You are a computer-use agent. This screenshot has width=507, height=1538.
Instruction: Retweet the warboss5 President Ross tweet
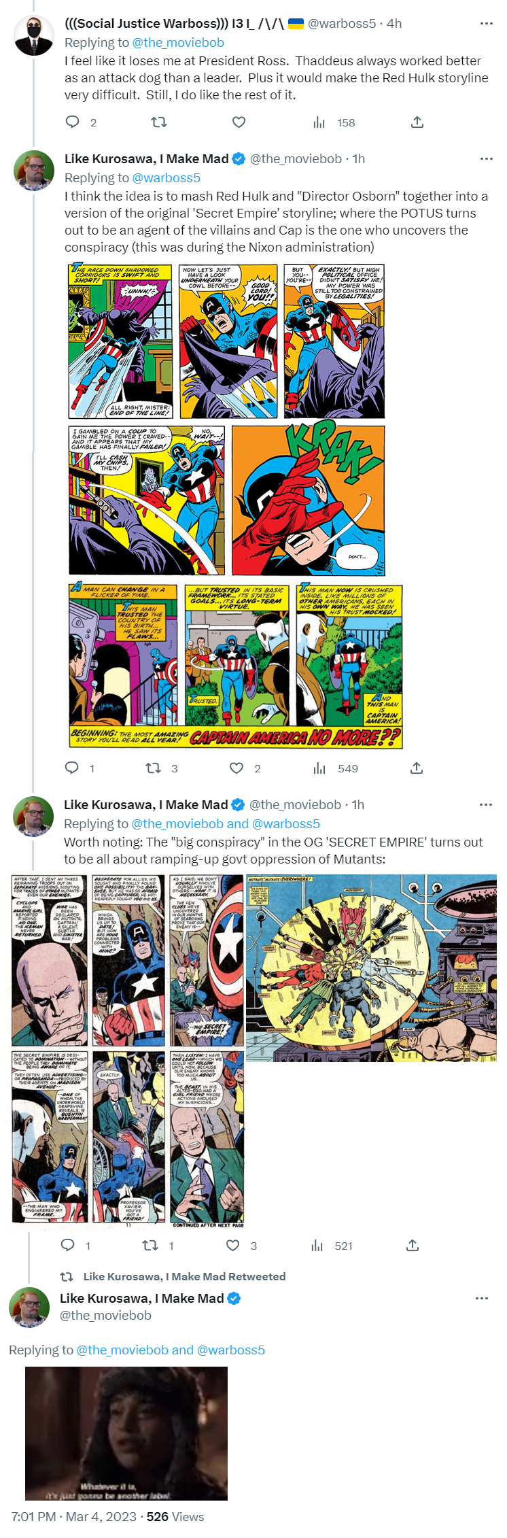click(x=158, y=122)
